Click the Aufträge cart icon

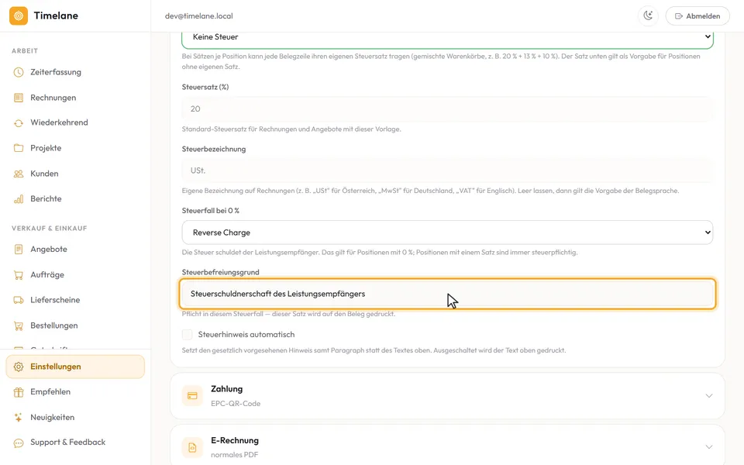[19, 274]
